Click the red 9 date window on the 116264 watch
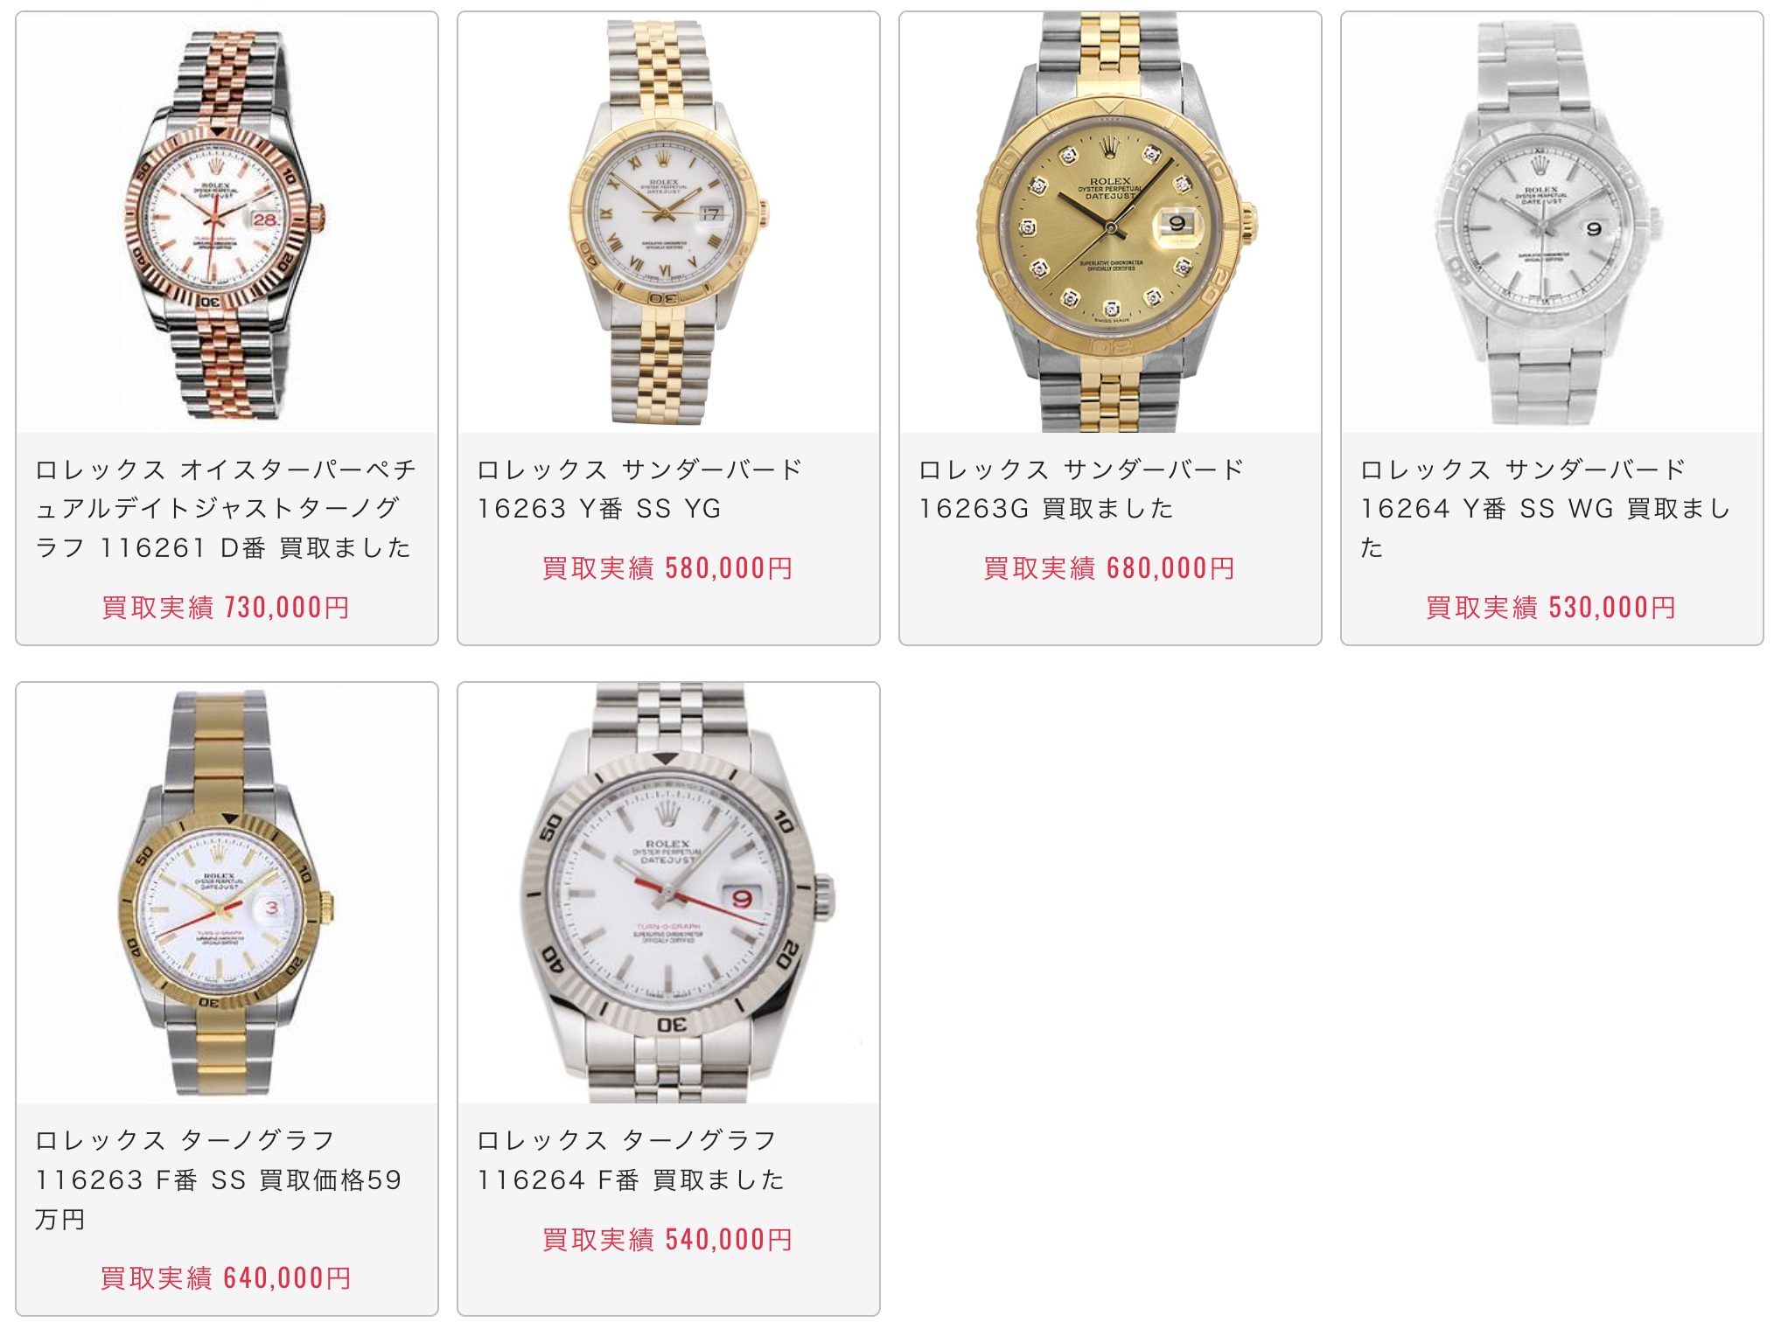The image size is (1788, 1329). (x=742, y=898)
